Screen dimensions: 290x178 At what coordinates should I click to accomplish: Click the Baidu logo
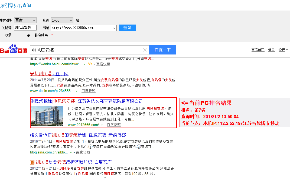[14, 50]
